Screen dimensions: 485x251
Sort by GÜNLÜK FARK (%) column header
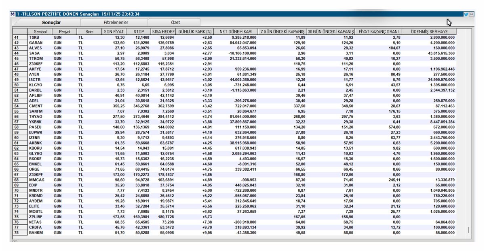tap(194, 31)
